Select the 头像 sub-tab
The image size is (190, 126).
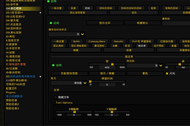pyautogui.click(x=115, y=46)
